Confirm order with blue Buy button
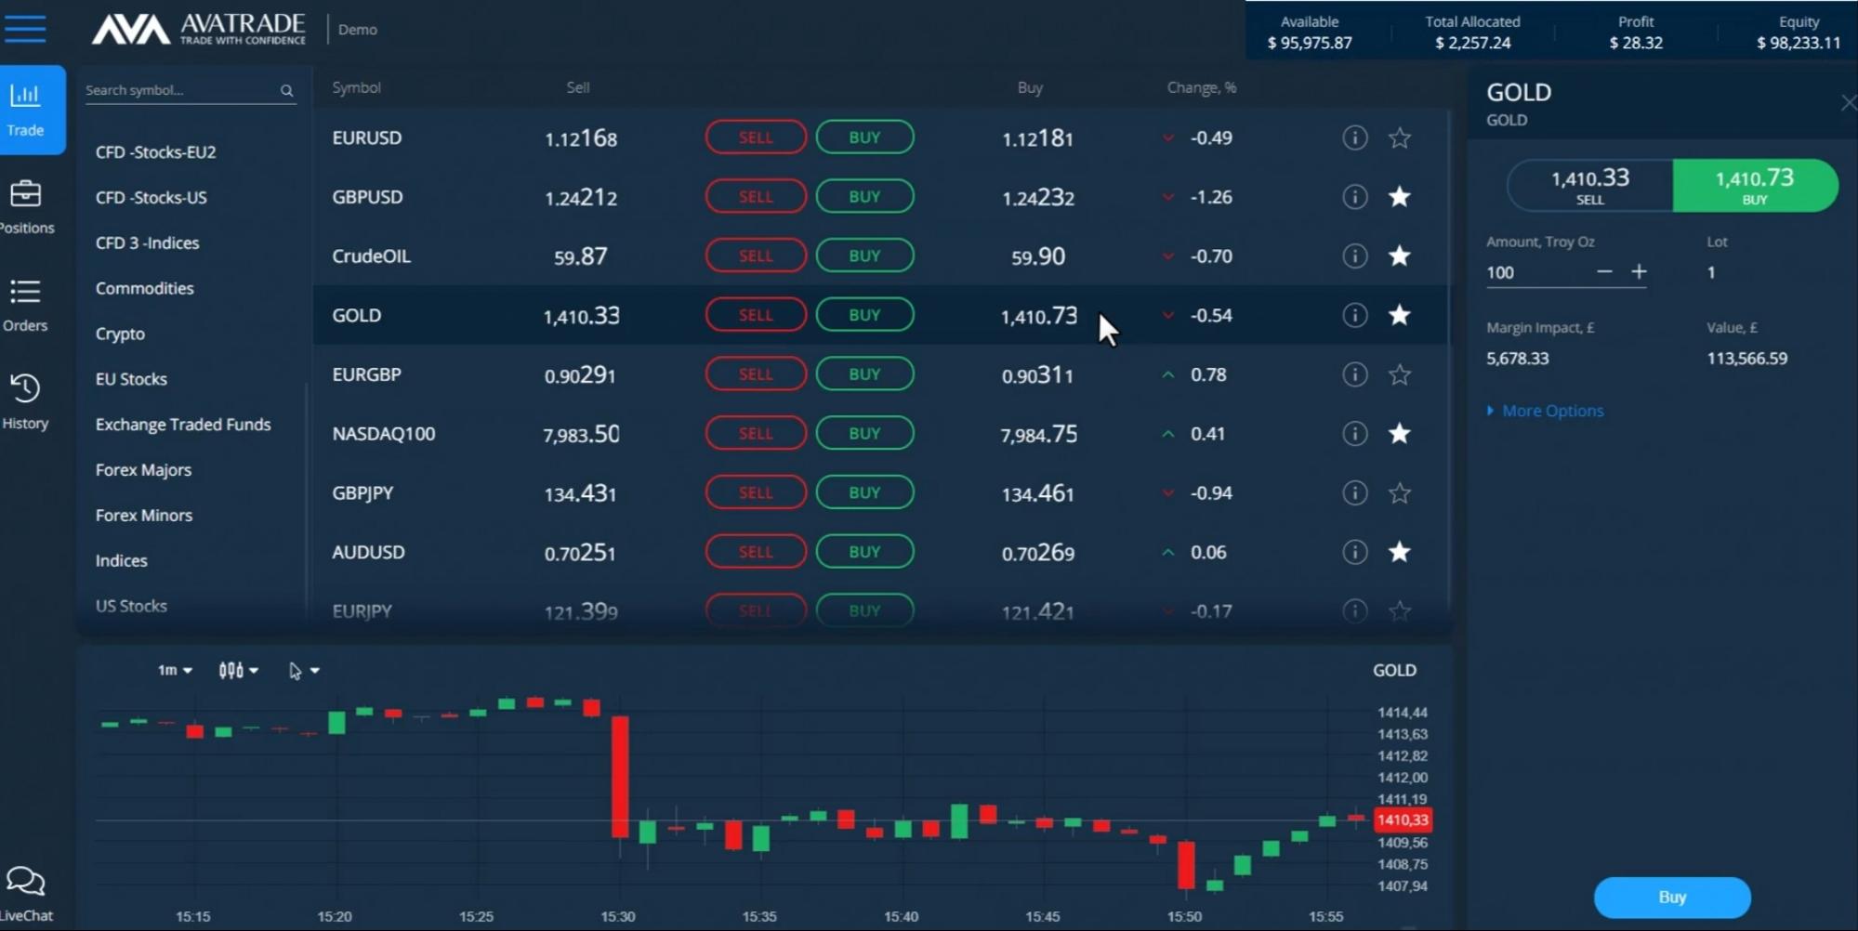1858x931 pixels. coord(1672,897)
